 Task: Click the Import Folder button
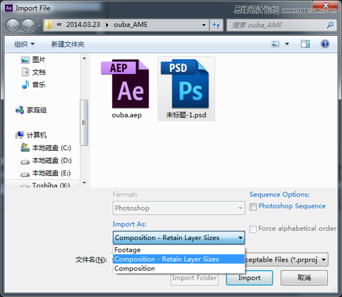(194, 278)
